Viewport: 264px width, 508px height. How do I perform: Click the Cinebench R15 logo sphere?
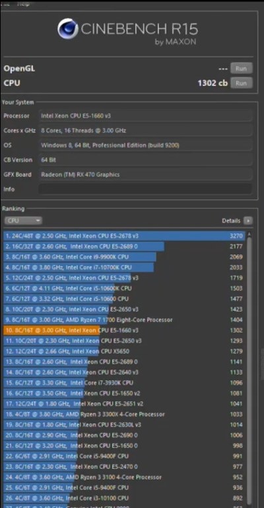[67, 28]
